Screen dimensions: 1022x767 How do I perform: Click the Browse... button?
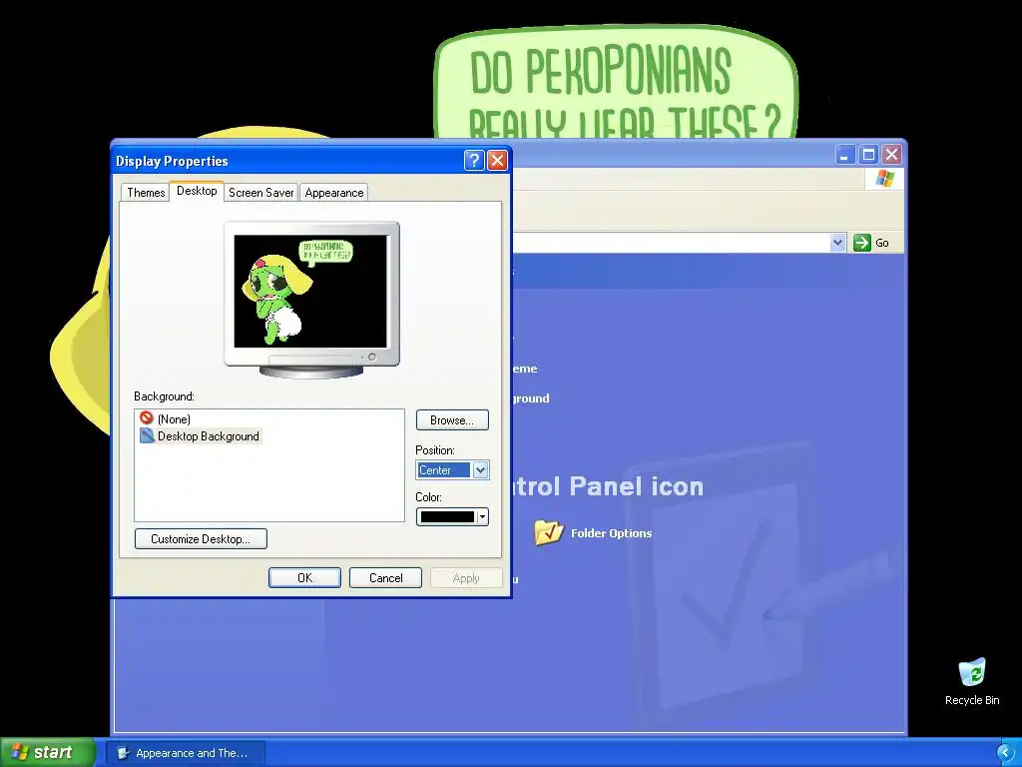452,420
